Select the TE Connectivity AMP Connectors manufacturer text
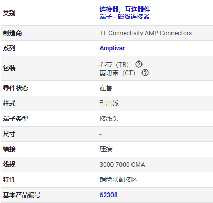The width and height of the screenshot is (213, 203). [146, 33]
